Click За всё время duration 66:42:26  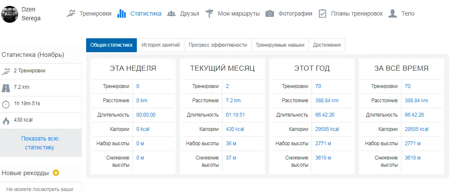coord(415,115)
